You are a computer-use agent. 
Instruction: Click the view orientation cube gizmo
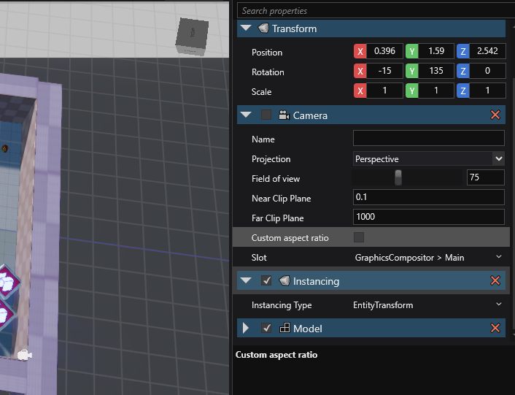click(192, 37)
